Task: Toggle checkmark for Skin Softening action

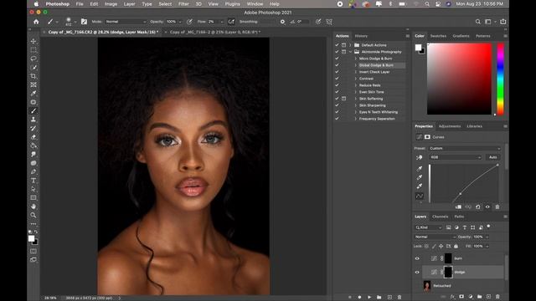Action: [x=337, y=99]
